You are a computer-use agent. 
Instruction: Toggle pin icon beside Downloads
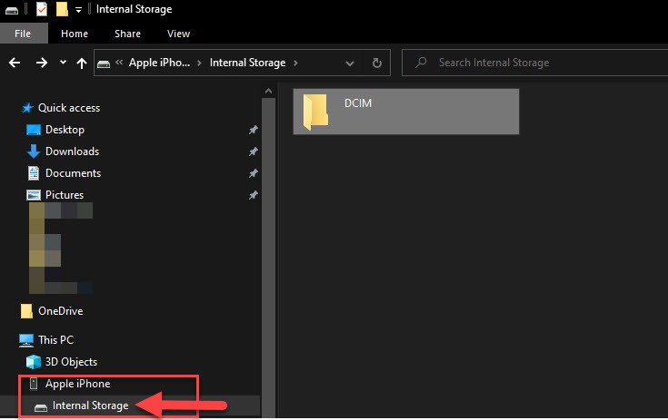(x=253, y=151)
